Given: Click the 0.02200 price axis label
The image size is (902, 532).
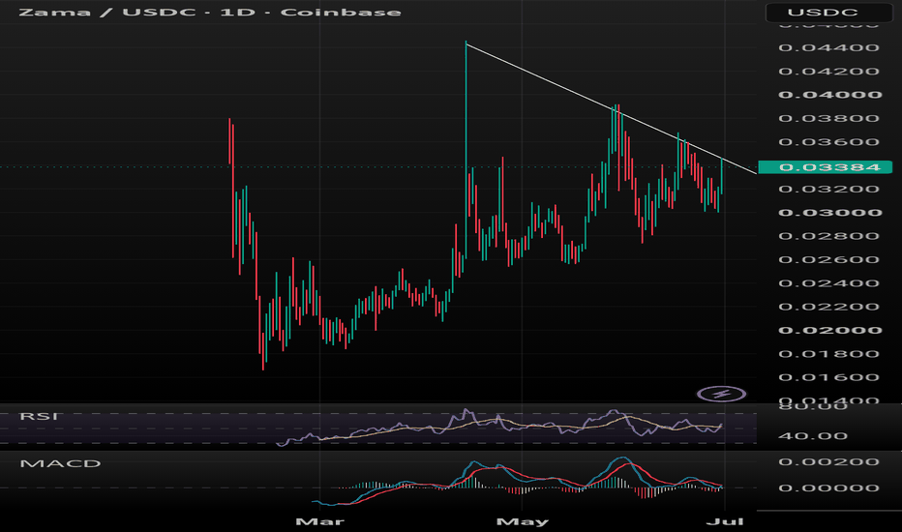Looking at the screenshot, I should click(x=829, y=307).
